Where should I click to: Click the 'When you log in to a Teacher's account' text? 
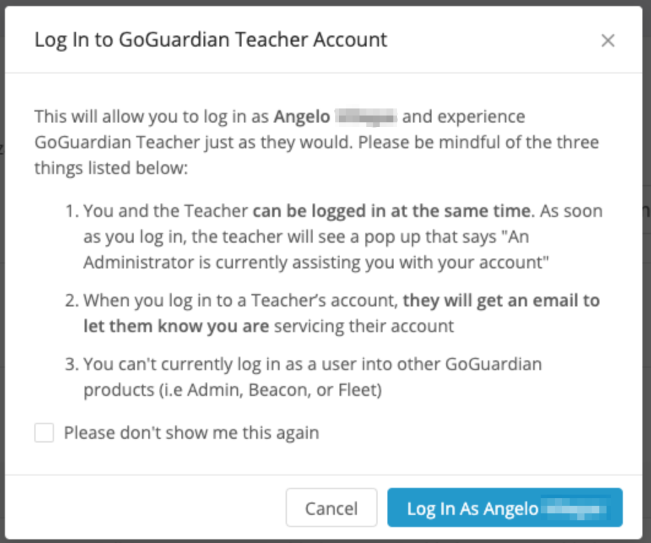(242, 301)
